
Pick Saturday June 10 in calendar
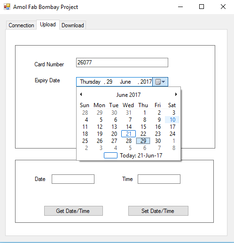tap(172, 120)
